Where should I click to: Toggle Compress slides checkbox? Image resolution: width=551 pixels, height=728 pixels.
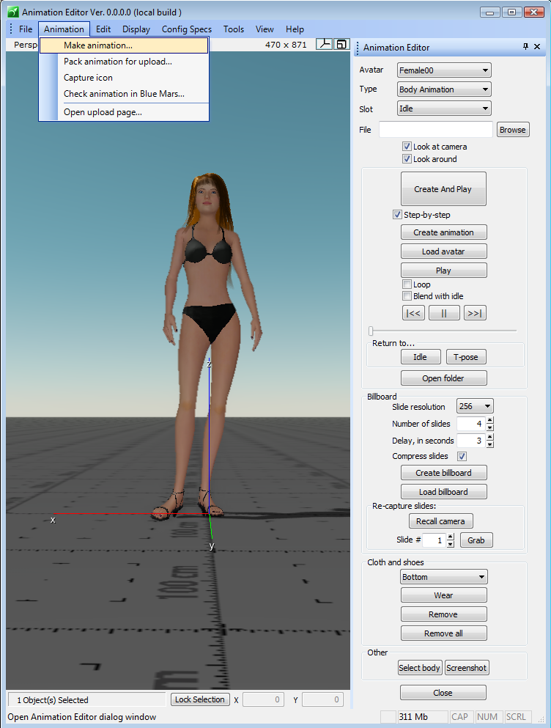pyautogui.click(x=462, y=456)
